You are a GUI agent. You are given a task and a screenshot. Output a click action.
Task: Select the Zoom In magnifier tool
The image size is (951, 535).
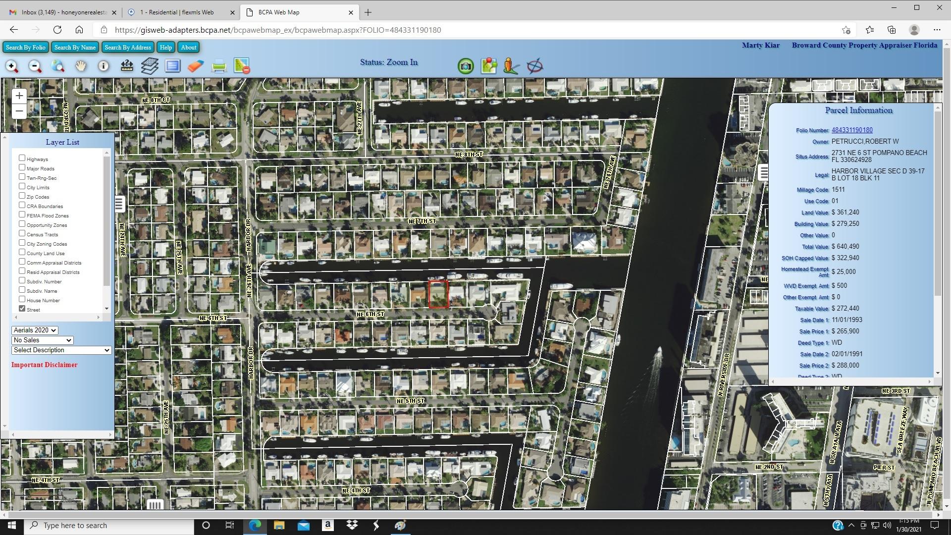tap(12, 66)
